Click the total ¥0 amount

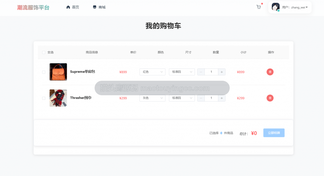(254, 133)
